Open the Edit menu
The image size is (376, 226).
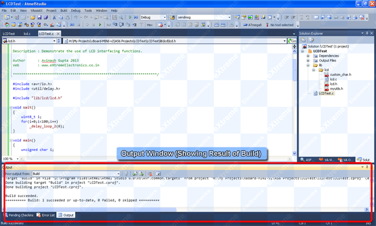(13, 10)
